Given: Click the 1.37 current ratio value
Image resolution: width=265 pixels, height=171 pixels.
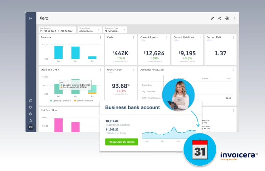Looking at the screenshot, I should pos(220,53).
